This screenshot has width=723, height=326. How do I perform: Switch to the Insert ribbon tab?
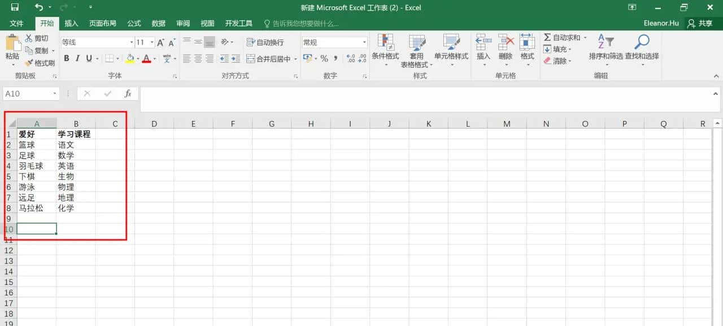[72, 23]
